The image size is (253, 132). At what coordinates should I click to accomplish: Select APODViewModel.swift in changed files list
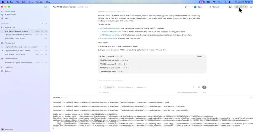152,68
